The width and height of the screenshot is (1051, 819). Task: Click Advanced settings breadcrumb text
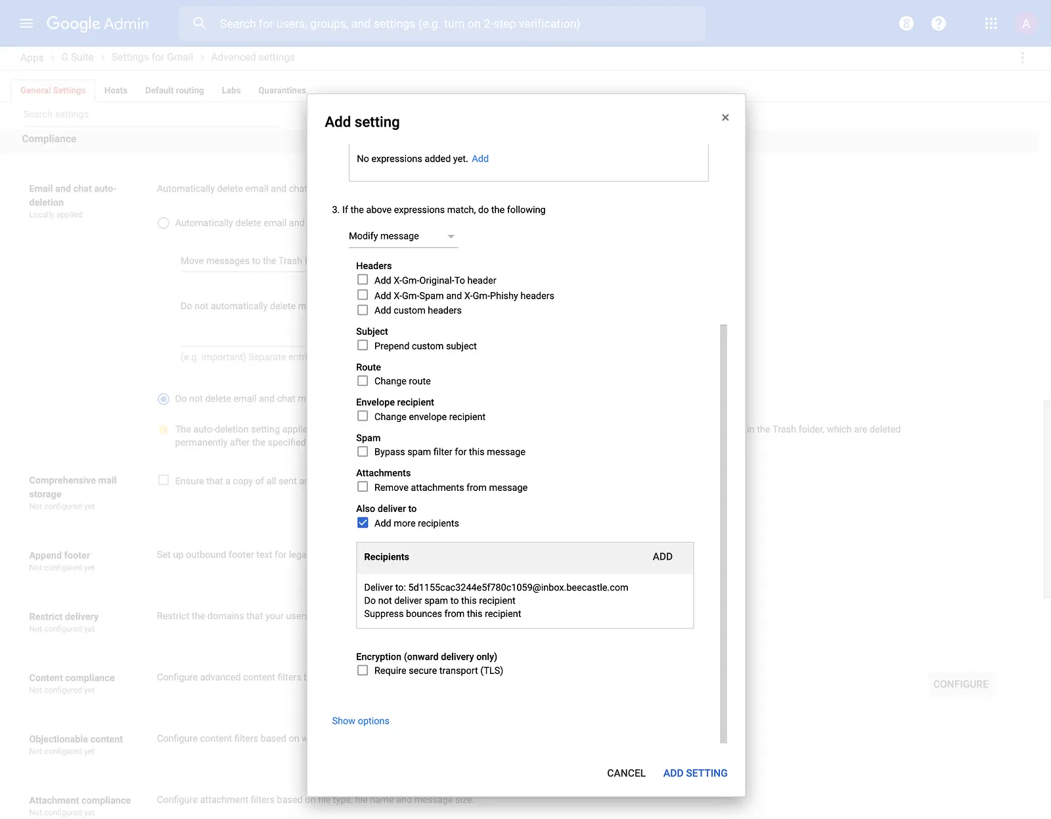point(253,58)
